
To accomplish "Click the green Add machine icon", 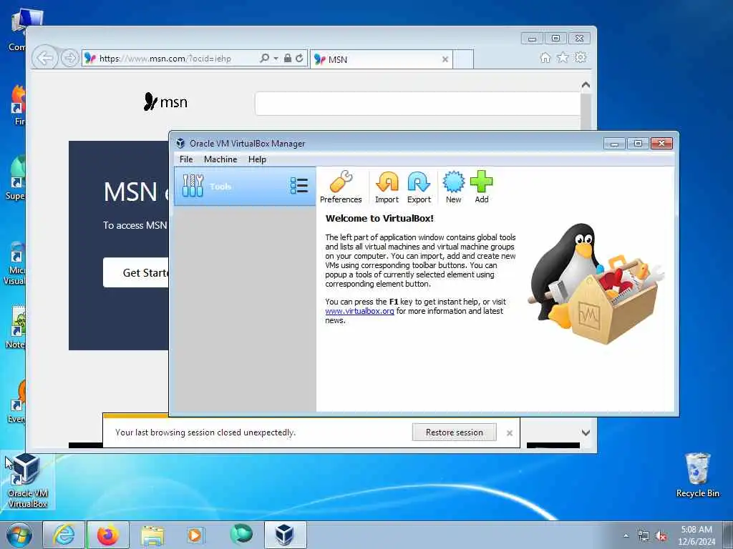I will coord(482,187).
